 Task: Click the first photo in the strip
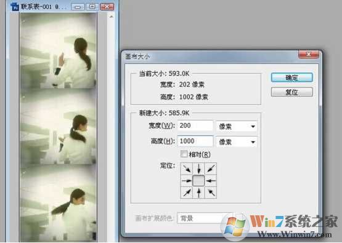pos(58,50)
